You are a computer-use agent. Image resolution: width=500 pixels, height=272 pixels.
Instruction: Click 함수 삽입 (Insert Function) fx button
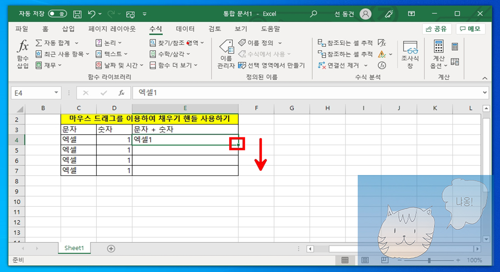(x=23, y=54)
